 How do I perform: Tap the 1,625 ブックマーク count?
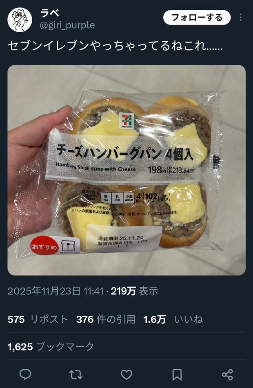(51, 347)
